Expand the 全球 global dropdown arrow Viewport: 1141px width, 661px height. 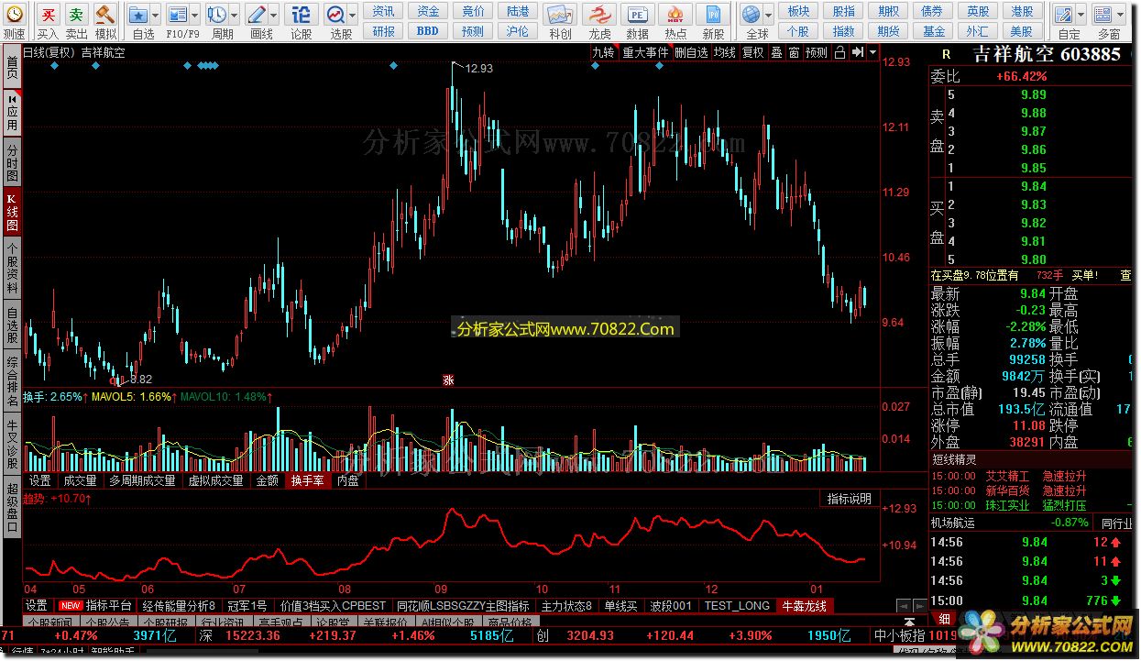(x=768, y=15)
